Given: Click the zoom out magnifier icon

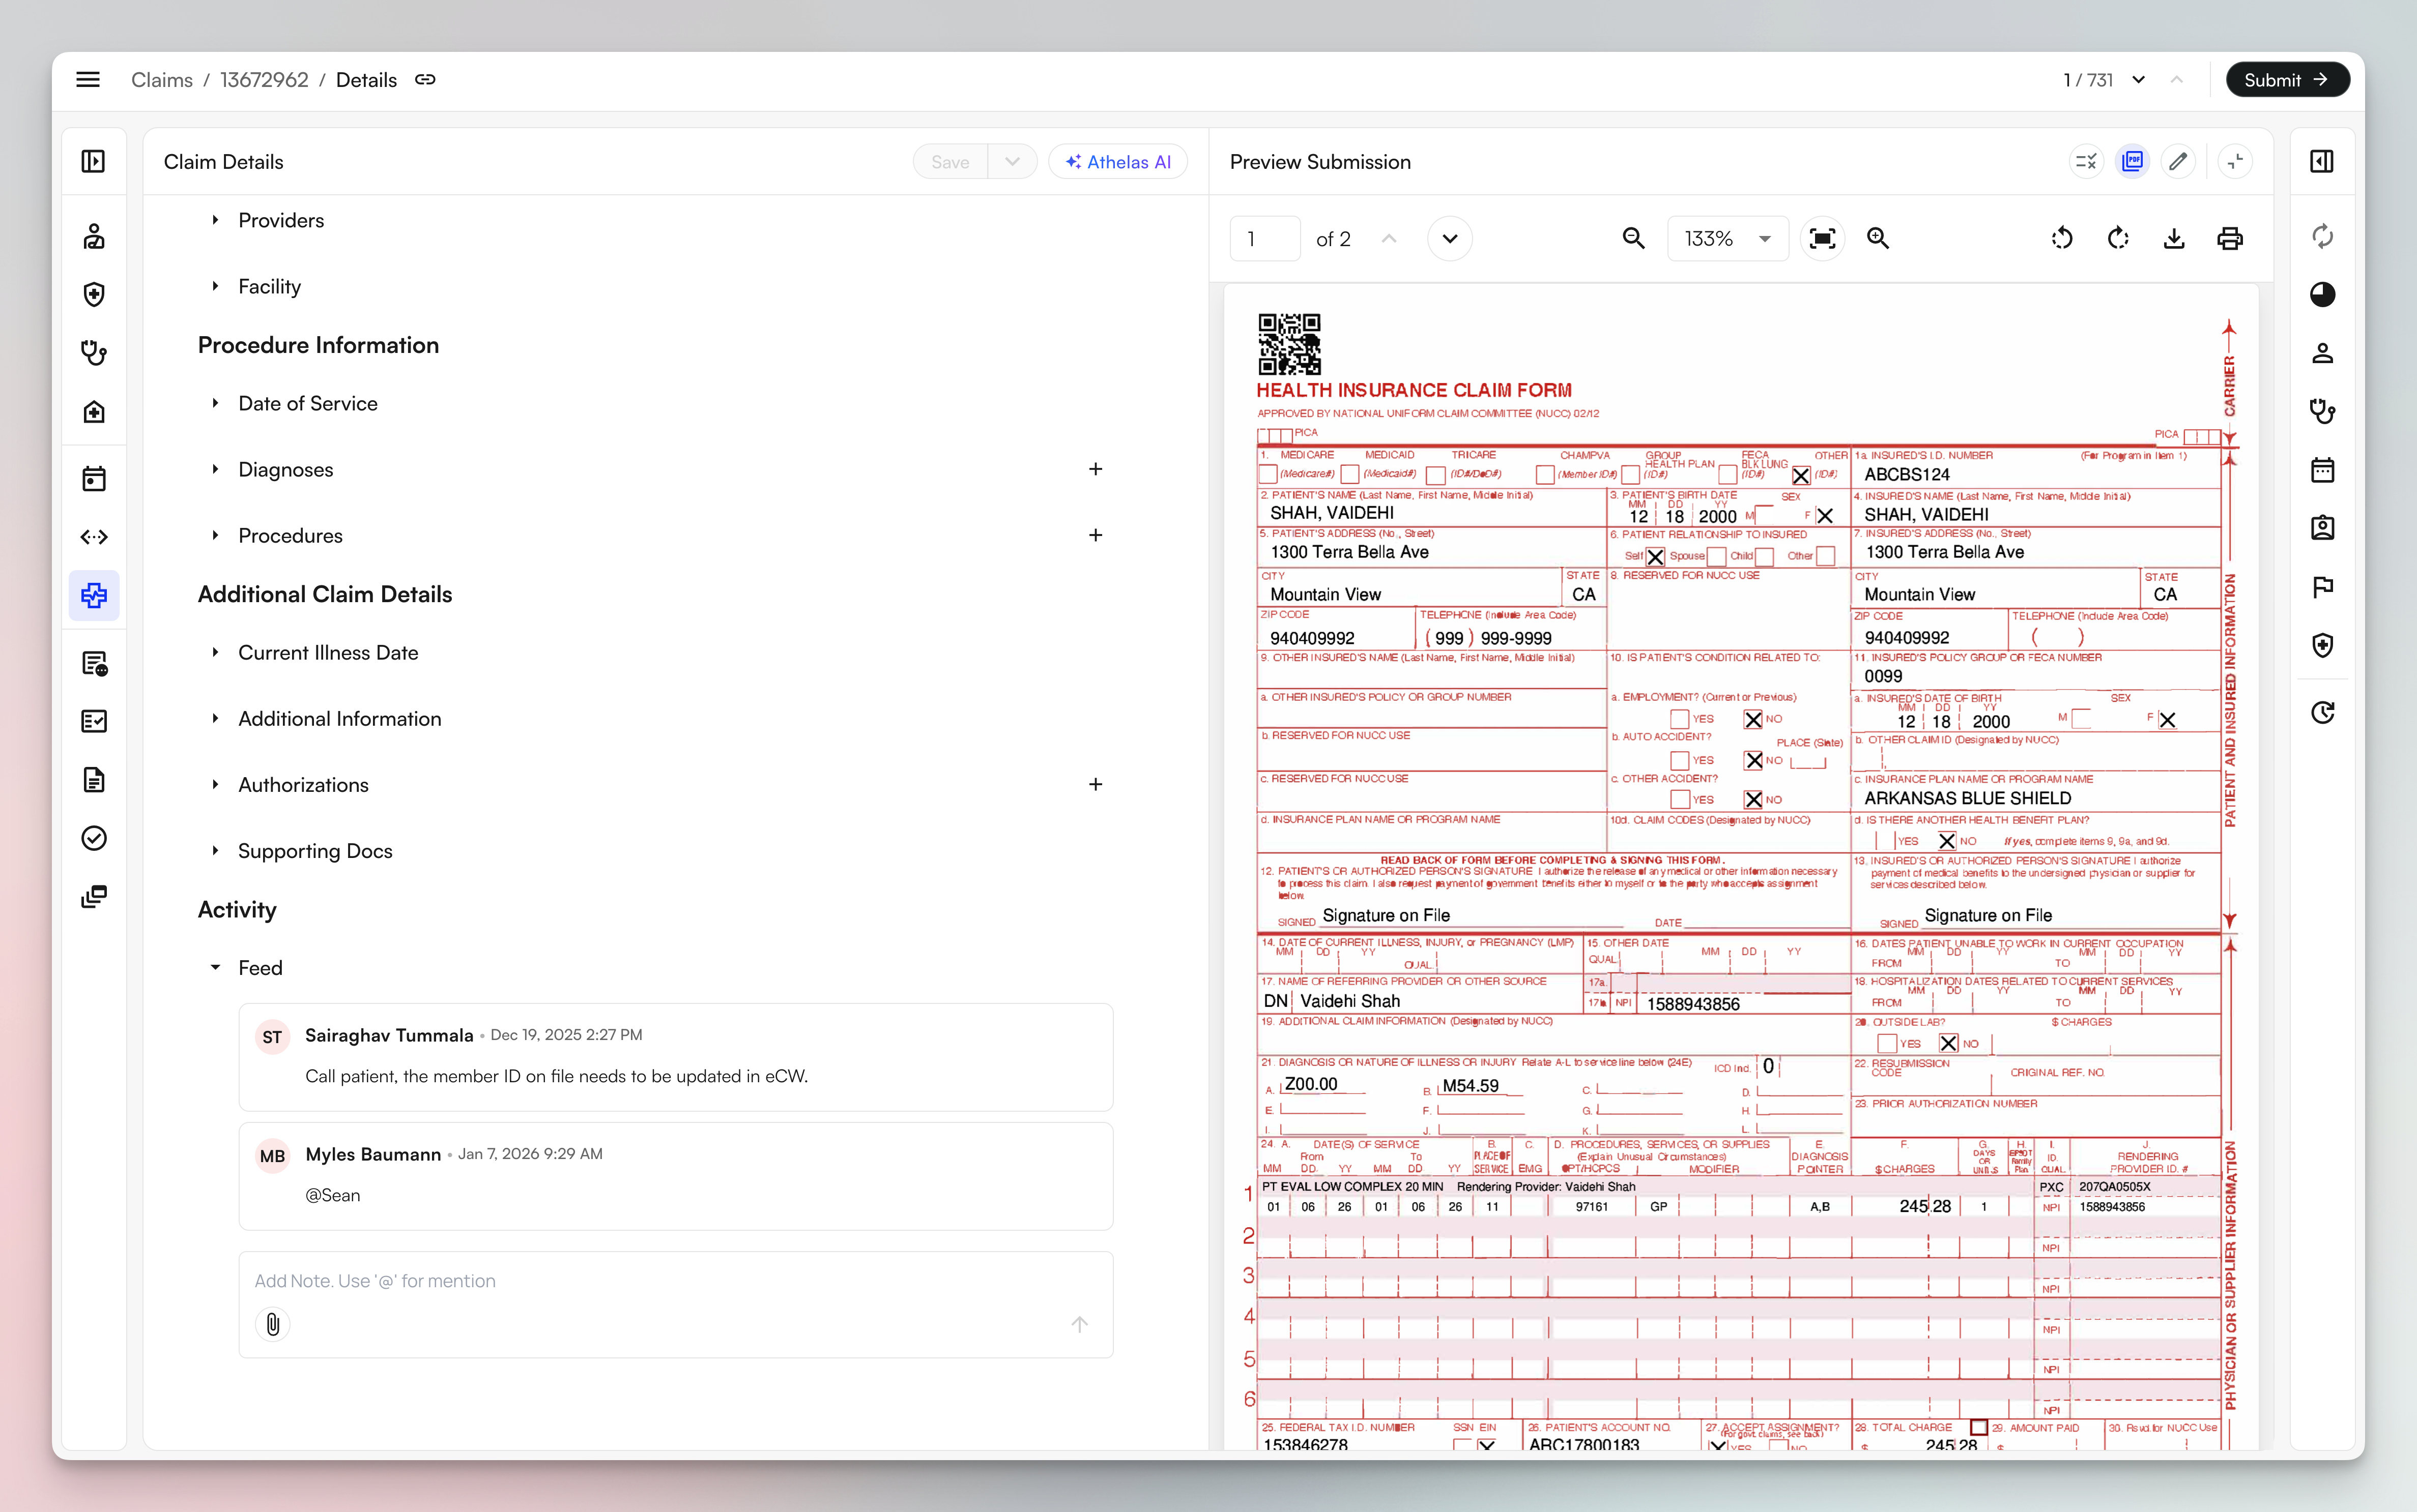Looking at the screenshot, I should [x=1633, y=238].
